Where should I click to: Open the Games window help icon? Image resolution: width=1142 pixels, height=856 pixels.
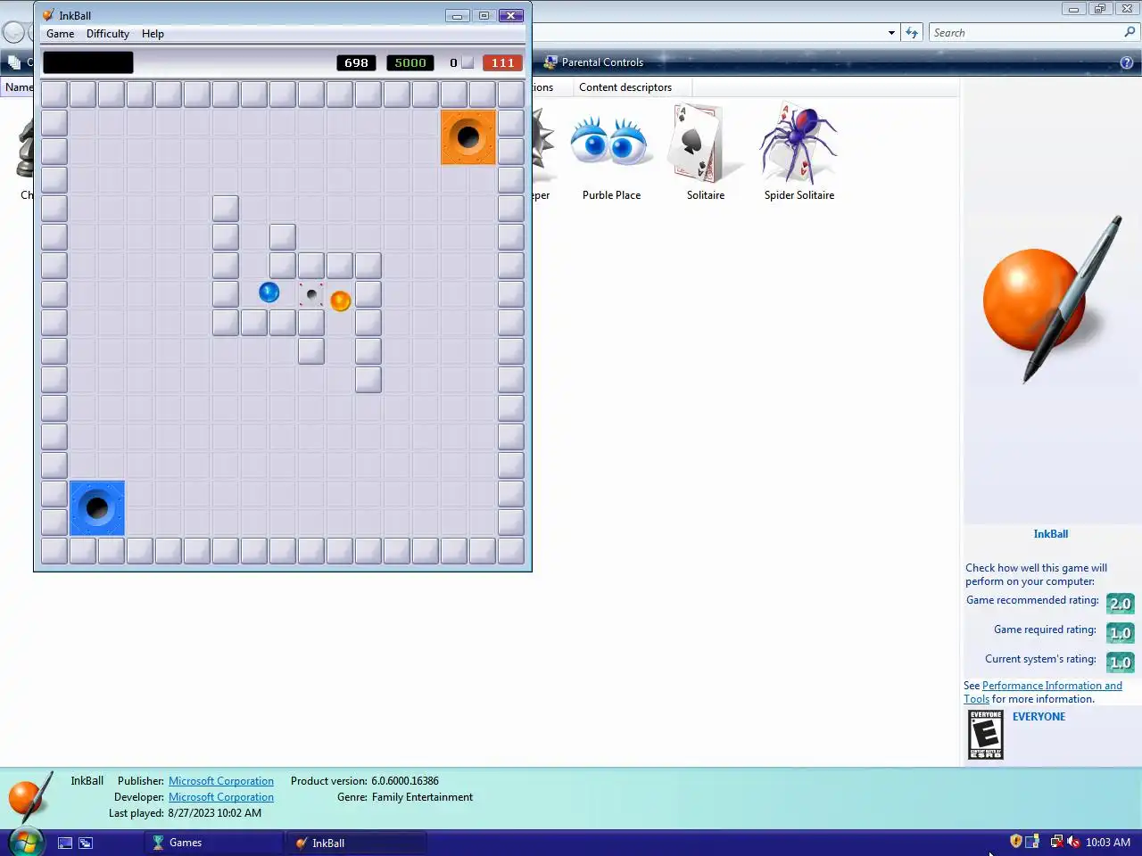1126,62
